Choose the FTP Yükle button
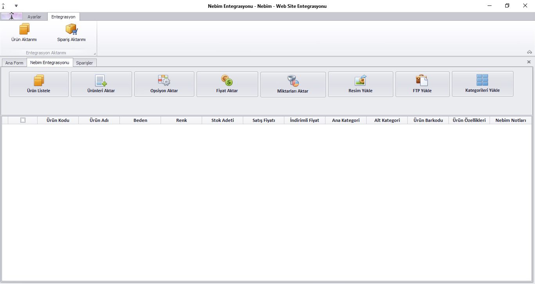535x284 pixels. click(x=423, y=84)
